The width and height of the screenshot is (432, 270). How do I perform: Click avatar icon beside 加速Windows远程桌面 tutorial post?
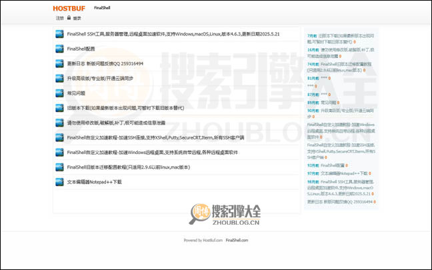[x=59, y=153]
